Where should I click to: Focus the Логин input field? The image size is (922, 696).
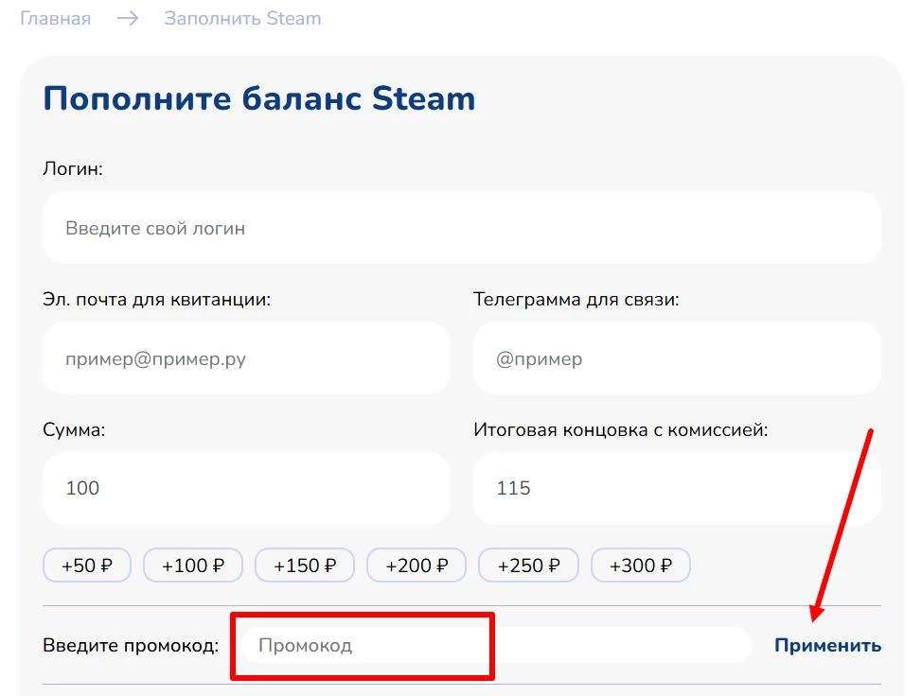462,228
